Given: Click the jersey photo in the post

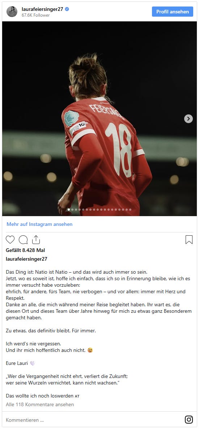Looking at the screenshot, I should 99,119.
